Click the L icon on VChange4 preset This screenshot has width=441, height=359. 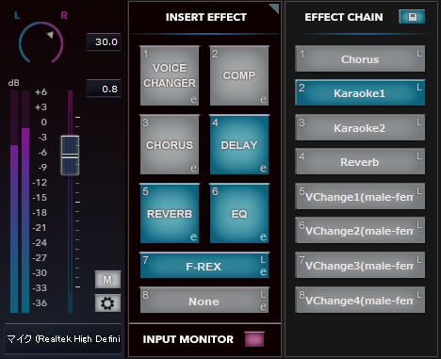pos(419,294)
